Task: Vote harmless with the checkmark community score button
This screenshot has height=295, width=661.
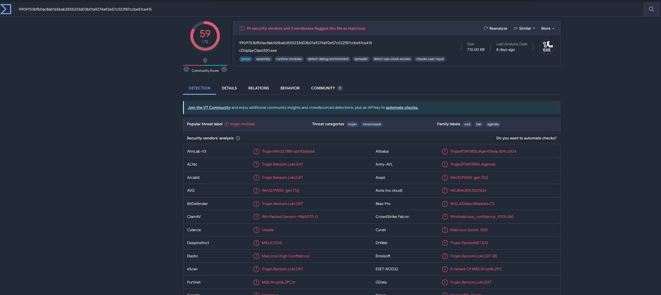Action: coord(224,69)
